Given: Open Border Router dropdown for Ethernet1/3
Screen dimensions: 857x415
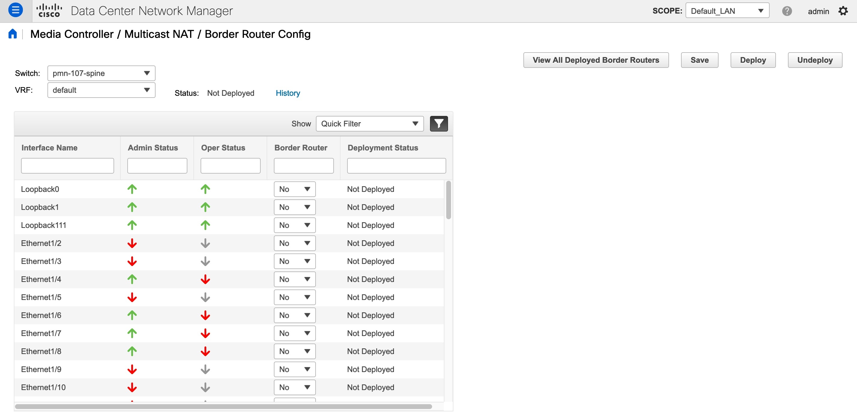Looking at the screenshot, I should tap(295, 261).
